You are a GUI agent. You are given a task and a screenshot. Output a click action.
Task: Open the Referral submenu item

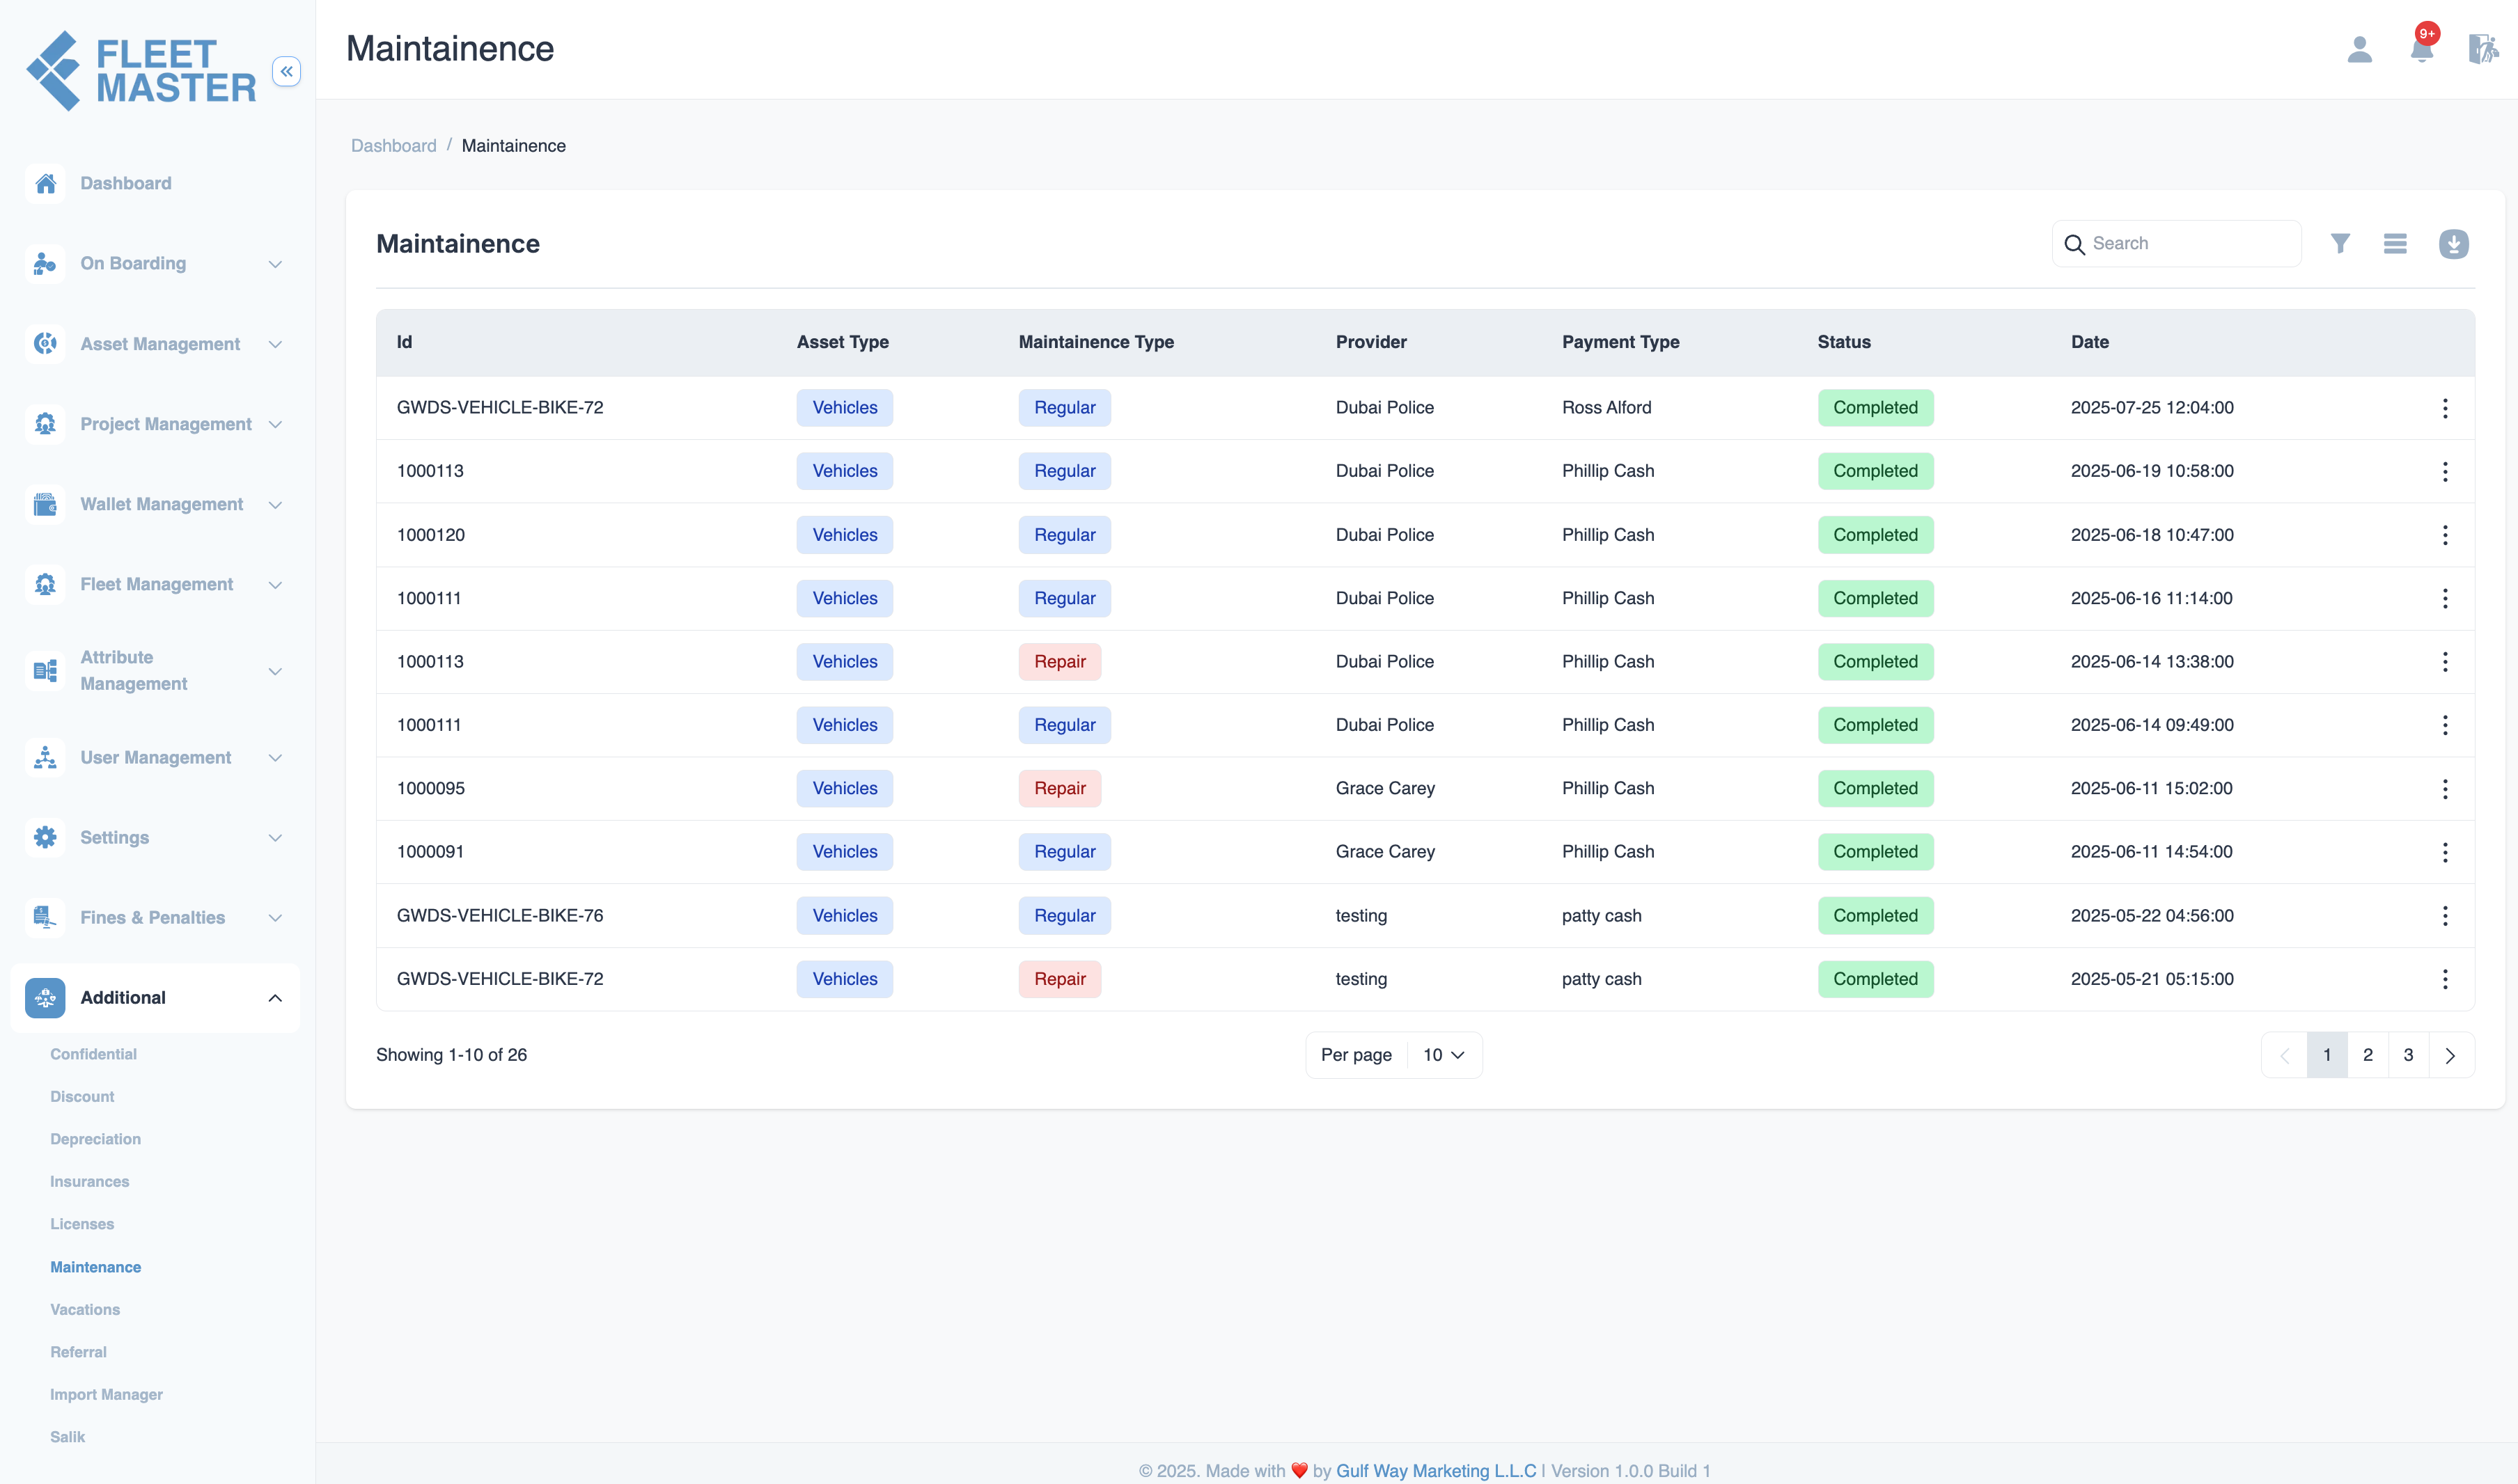pyautogui.click(x=78, y=1352)
